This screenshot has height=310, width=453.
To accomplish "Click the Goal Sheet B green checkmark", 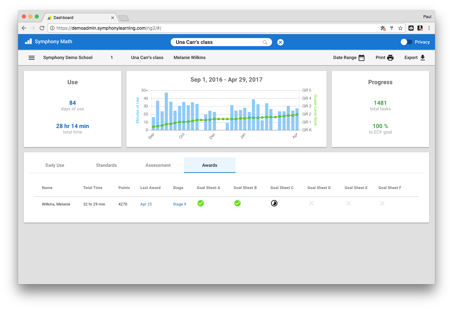I will pyautogui.click(x=237, y=203).
